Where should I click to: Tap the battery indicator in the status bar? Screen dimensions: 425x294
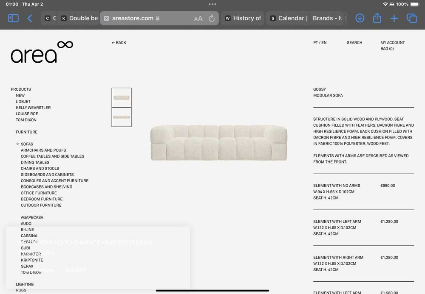click(x=414, y=4)
